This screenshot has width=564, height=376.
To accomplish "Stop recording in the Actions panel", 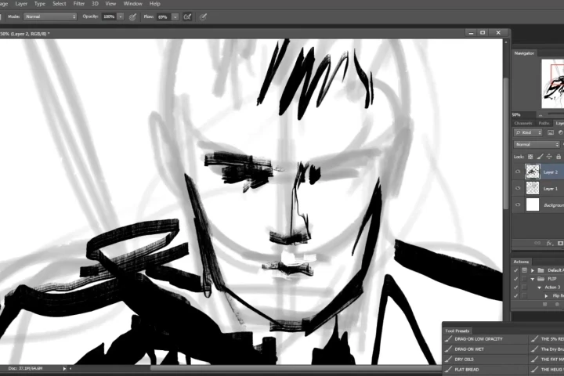I will click(x=545, y=305).
